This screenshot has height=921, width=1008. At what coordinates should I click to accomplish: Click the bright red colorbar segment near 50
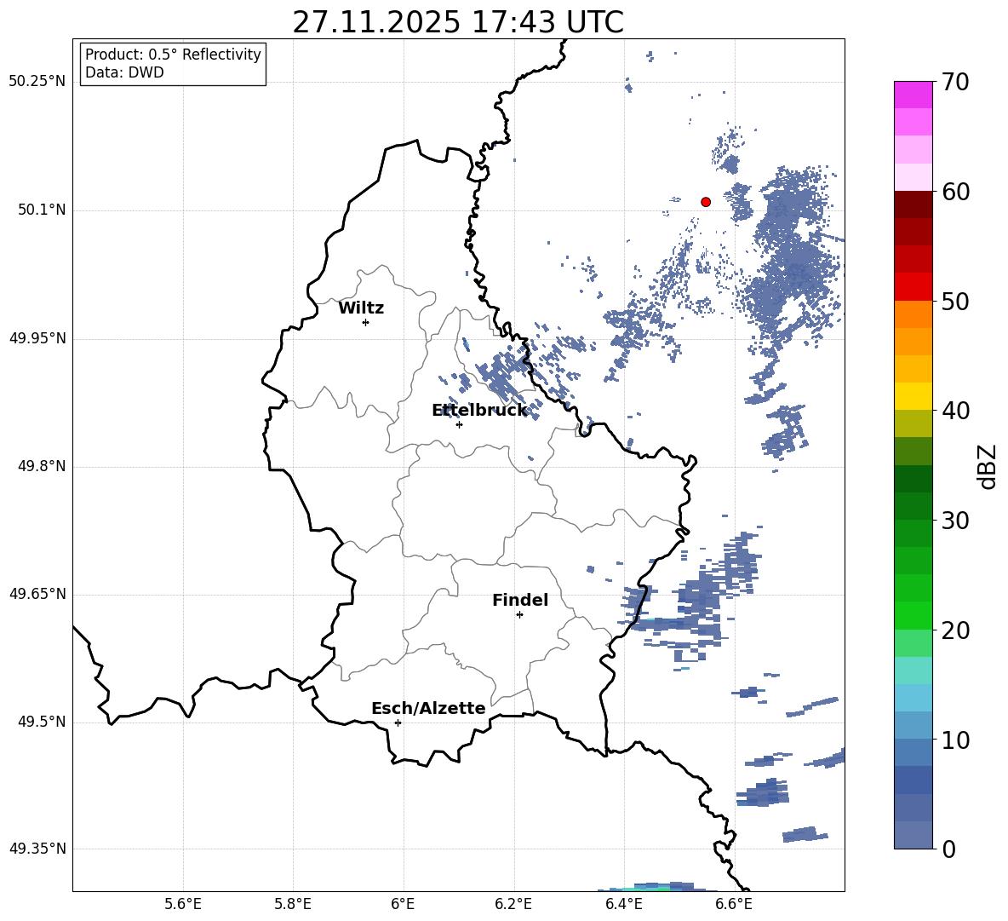pyautogui.click(x=913, y=287)
